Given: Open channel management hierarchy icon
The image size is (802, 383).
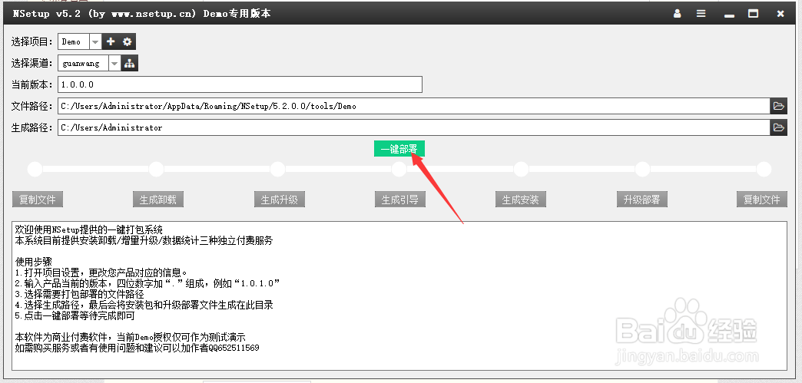Looking at the screenshot, I should [x=130, y=64].
